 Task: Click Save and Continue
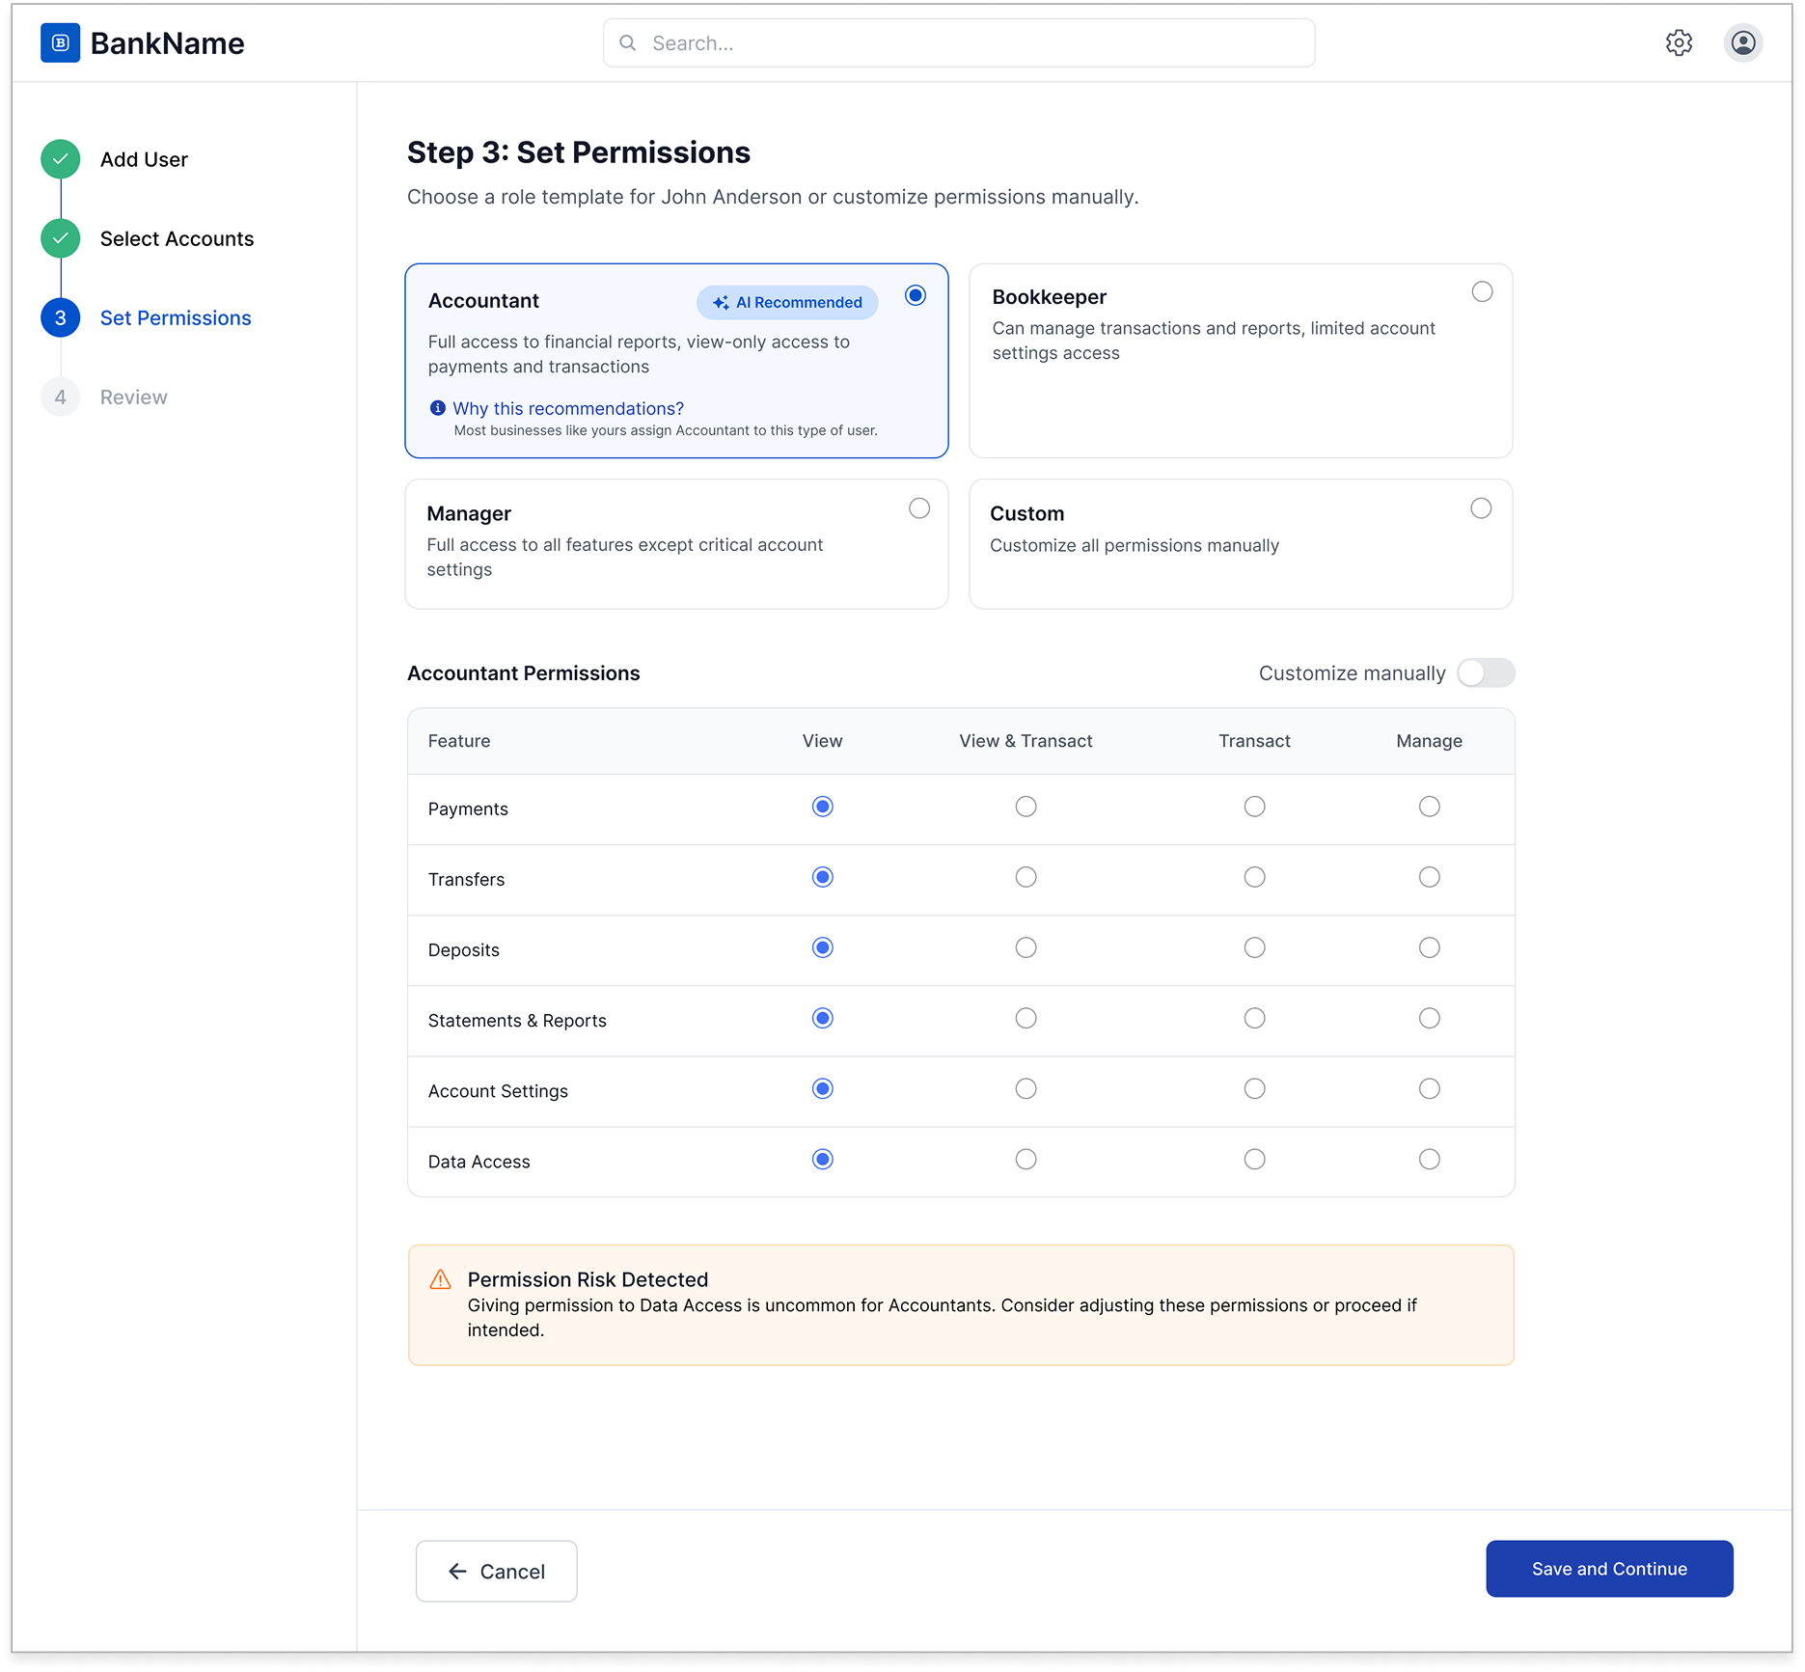pos(1608,1569)
